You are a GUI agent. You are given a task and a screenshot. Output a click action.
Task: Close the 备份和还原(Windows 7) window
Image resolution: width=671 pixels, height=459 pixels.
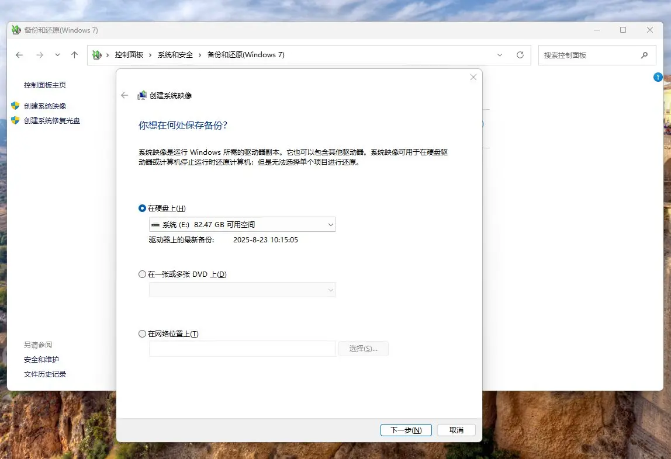click(x=649, y=30)
